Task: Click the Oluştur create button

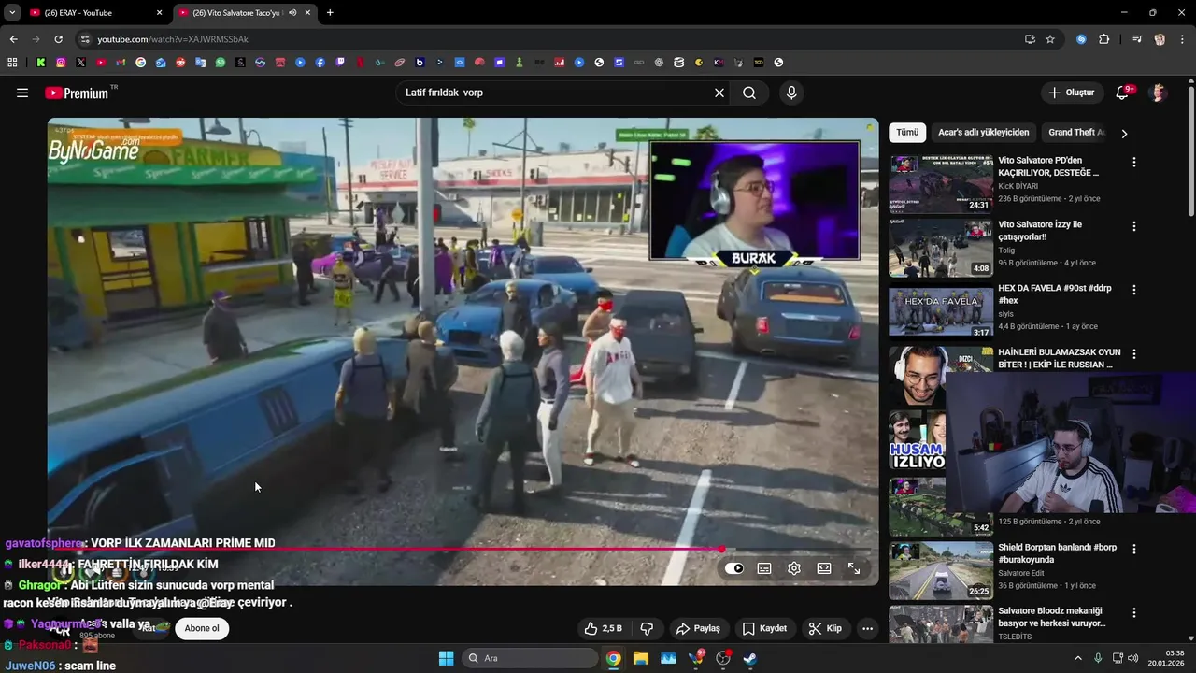Action: click(1071, 93)
